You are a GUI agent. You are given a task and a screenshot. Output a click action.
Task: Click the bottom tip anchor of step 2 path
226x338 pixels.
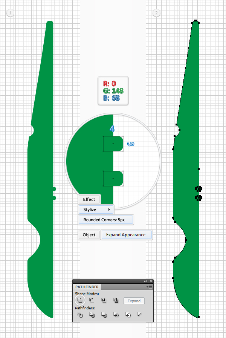tap(199, 317)
